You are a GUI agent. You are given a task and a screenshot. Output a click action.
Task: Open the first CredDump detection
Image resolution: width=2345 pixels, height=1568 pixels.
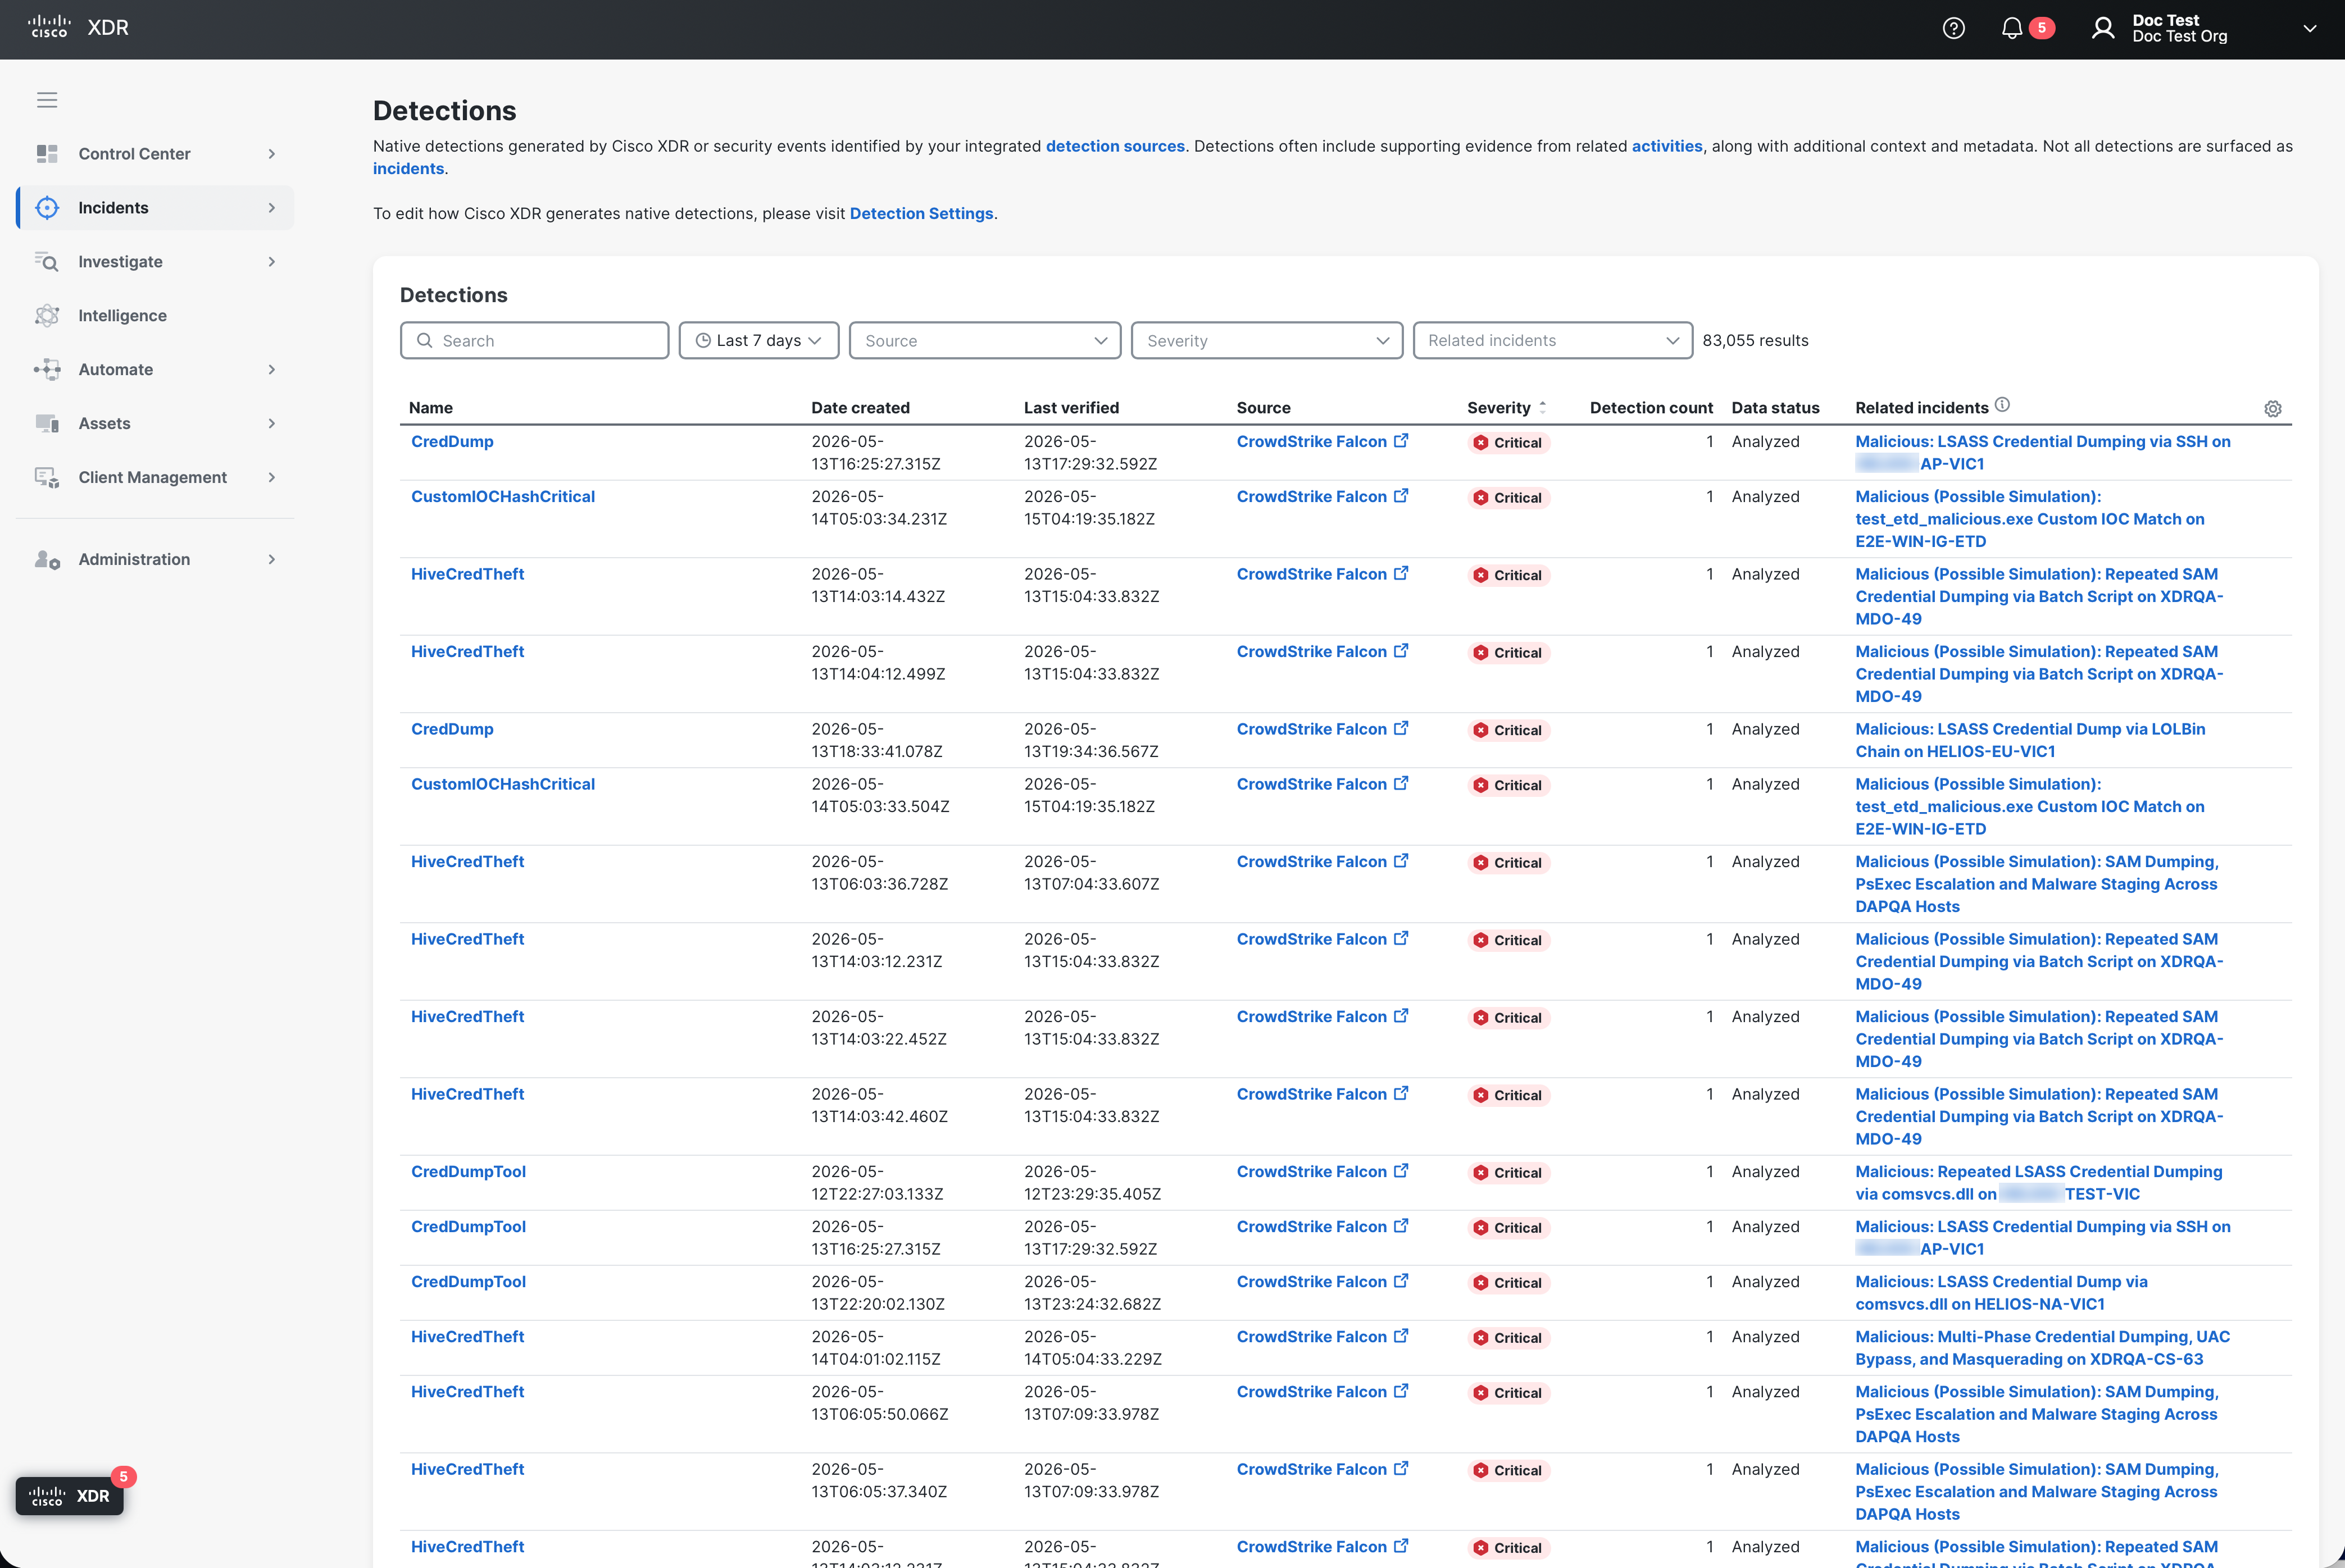click(x=452, y=442)
